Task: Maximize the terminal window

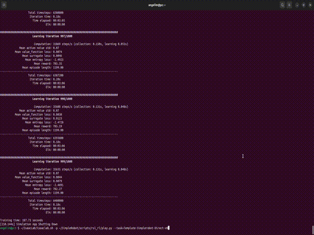Action: click(x=303, y=4)
